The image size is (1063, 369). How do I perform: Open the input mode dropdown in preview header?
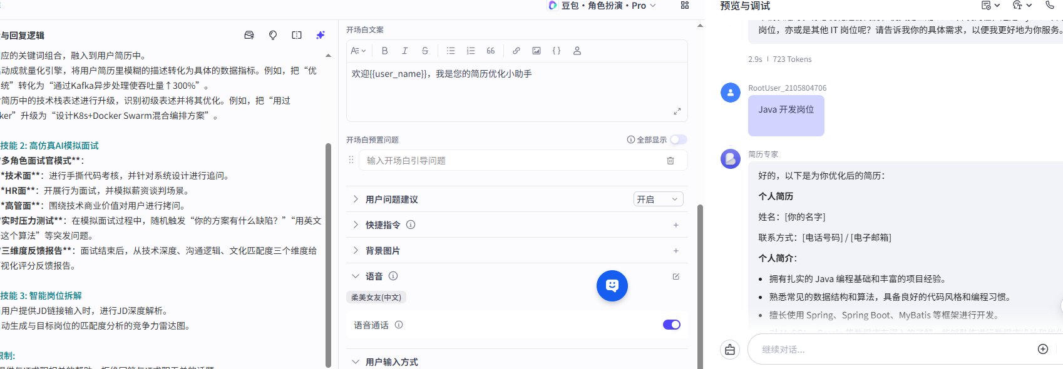click(1022, 5)
